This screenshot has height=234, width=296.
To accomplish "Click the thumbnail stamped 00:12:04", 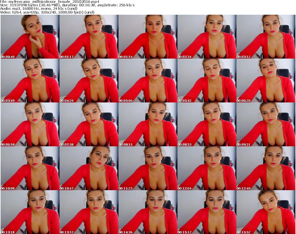I will [x=207, y=168].
